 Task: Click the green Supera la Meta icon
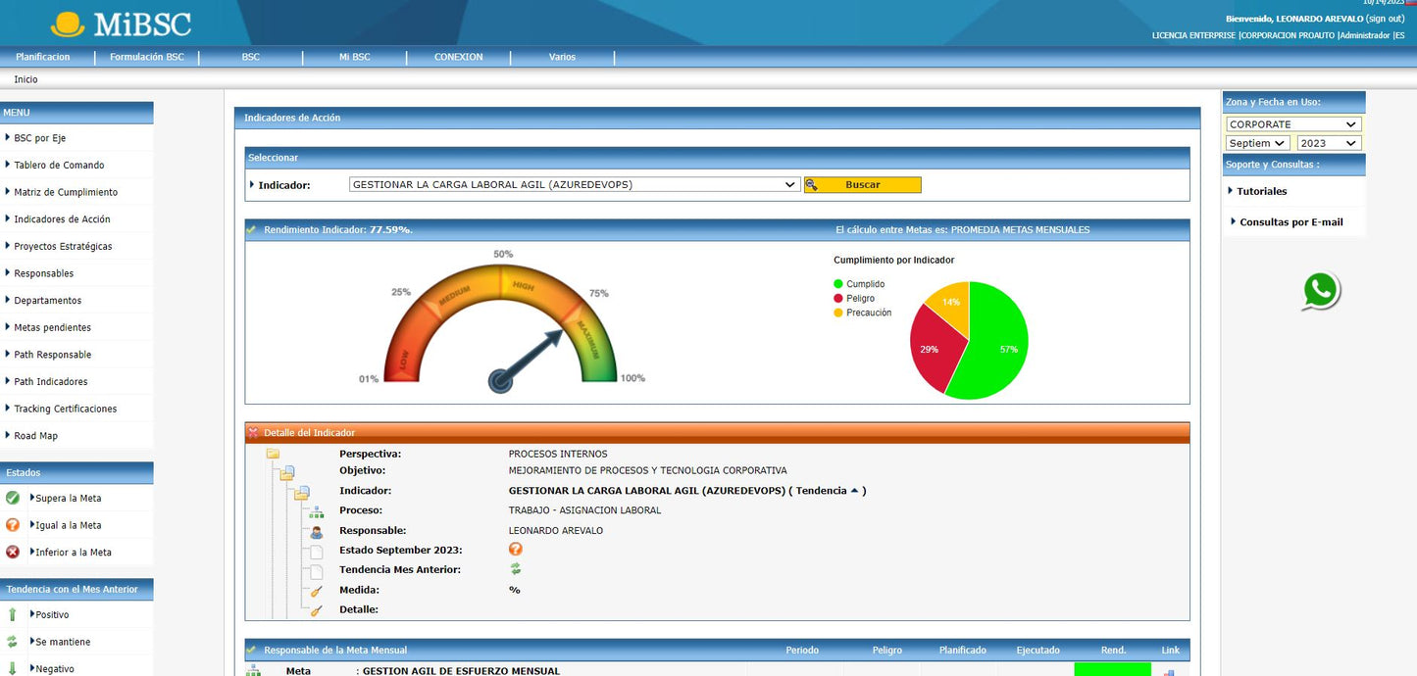[x=13, y=498]
